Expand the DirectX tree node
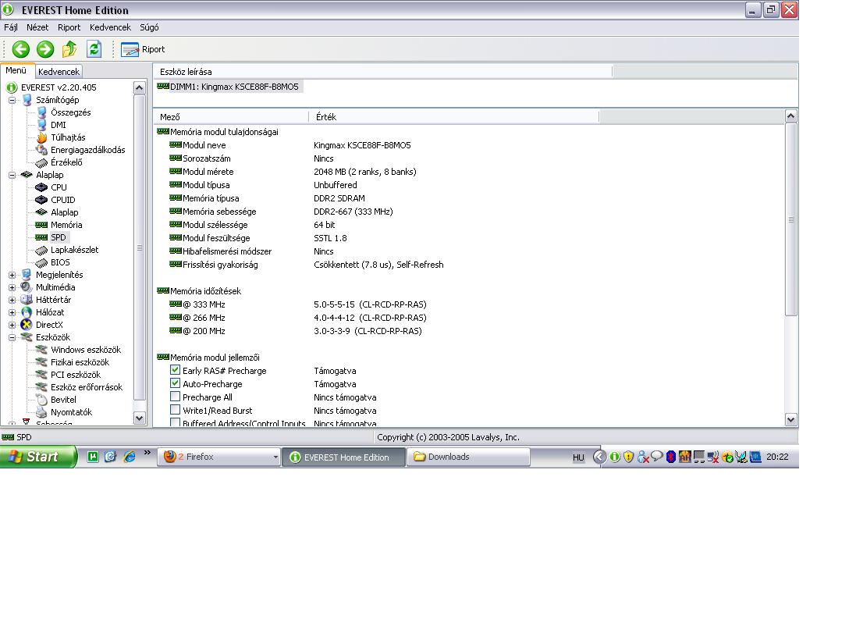The height and width of the screenshot is (637, 849). (12, 325)
